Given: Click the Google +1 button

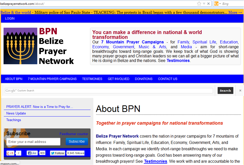Looking at the screenshot, I should (10, 153).
